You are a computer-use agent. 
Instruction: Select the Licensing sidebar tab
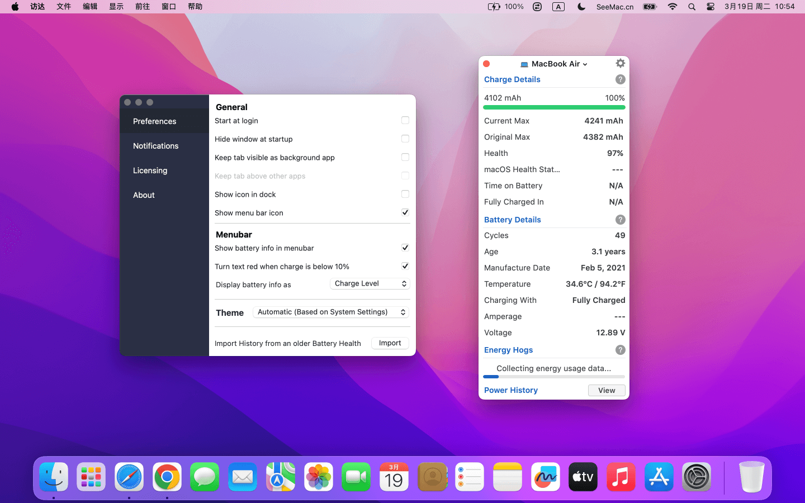pyautogui.click(x=150, y=170)
